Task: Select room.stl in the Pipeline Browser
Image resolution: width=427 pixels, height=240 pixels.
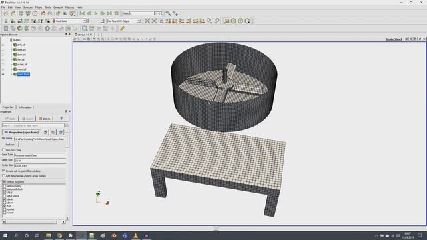Action: point(22,69)
